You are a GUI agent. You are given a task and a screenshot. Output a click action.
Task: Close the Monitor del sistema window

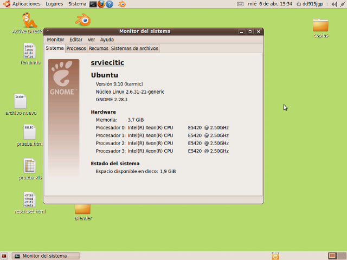[258, 31]
